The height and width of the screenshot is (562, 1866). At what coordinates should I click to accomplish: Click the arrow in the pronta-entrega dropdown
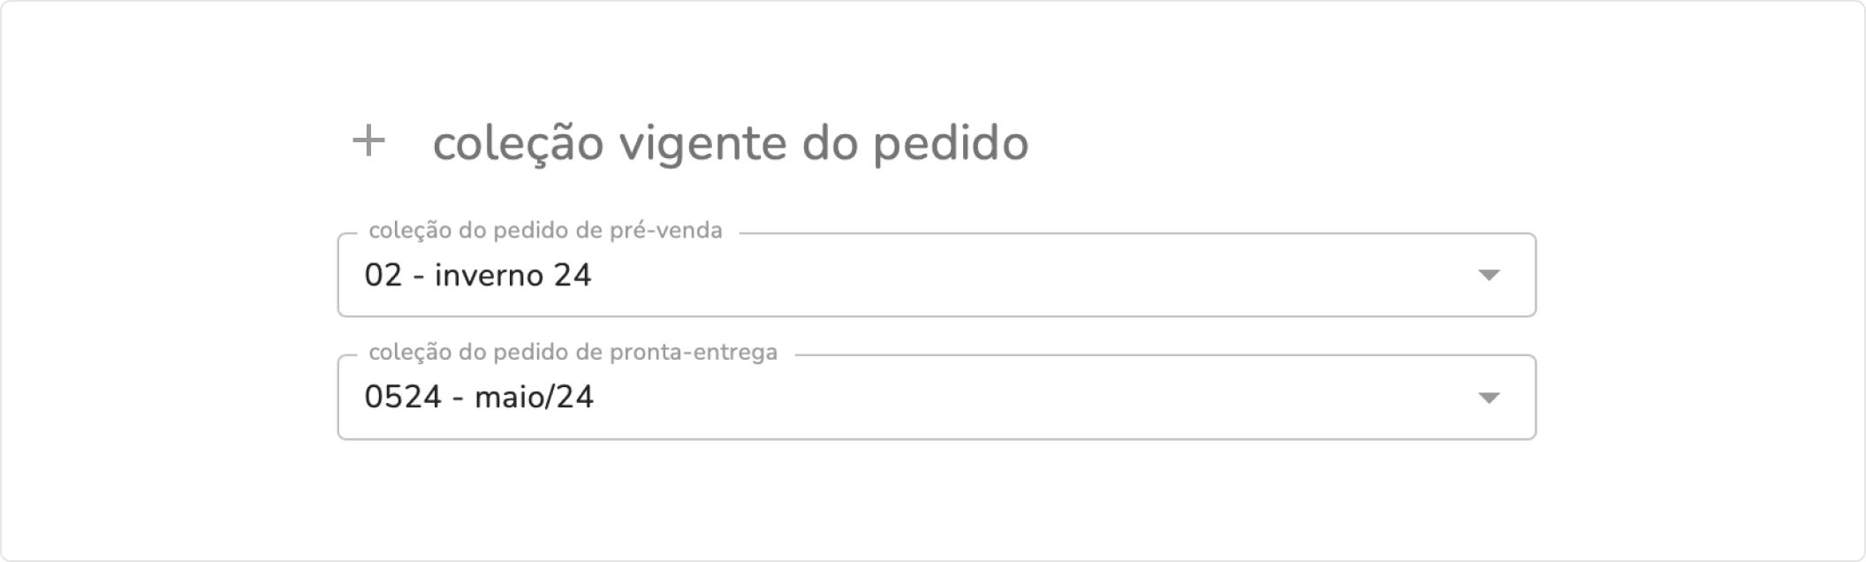point(1489,398)
